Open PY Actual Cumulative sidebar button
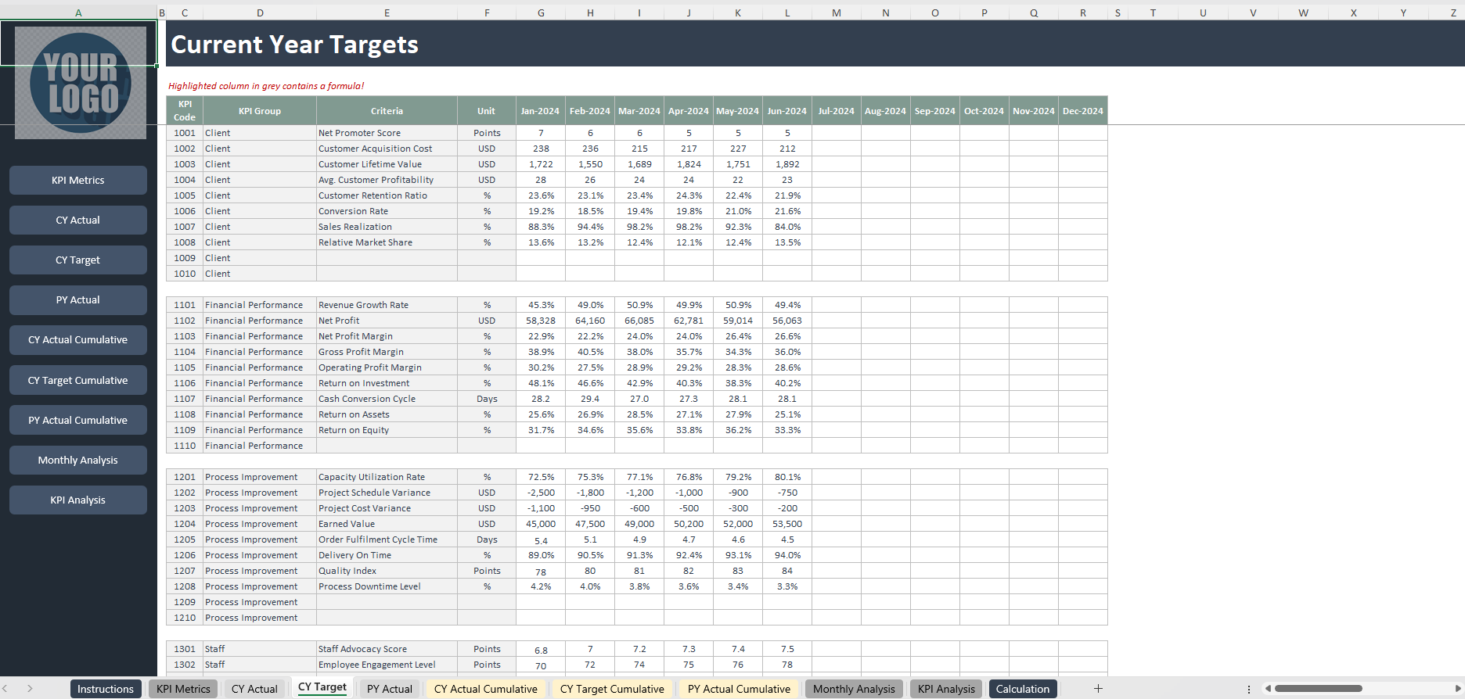1465x699 pixels. click(x=78, y=420)
